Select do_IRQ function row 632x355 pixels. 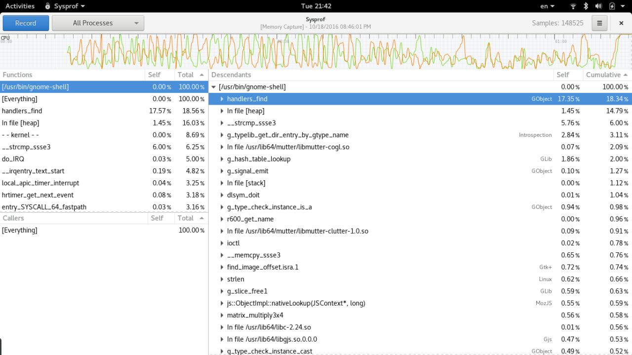click(x=104, y=159)
